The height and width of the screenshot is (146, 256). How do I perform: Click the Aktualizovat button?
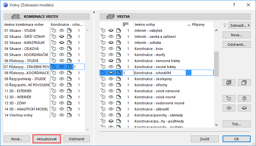coord(46,139)
